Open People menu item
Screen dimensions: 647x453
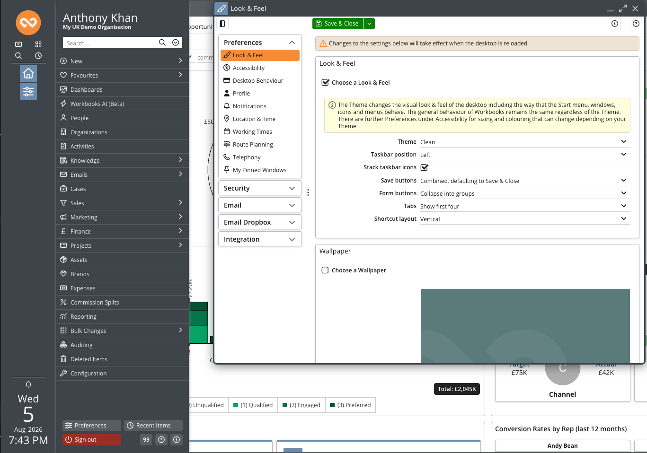pos(122,118)
